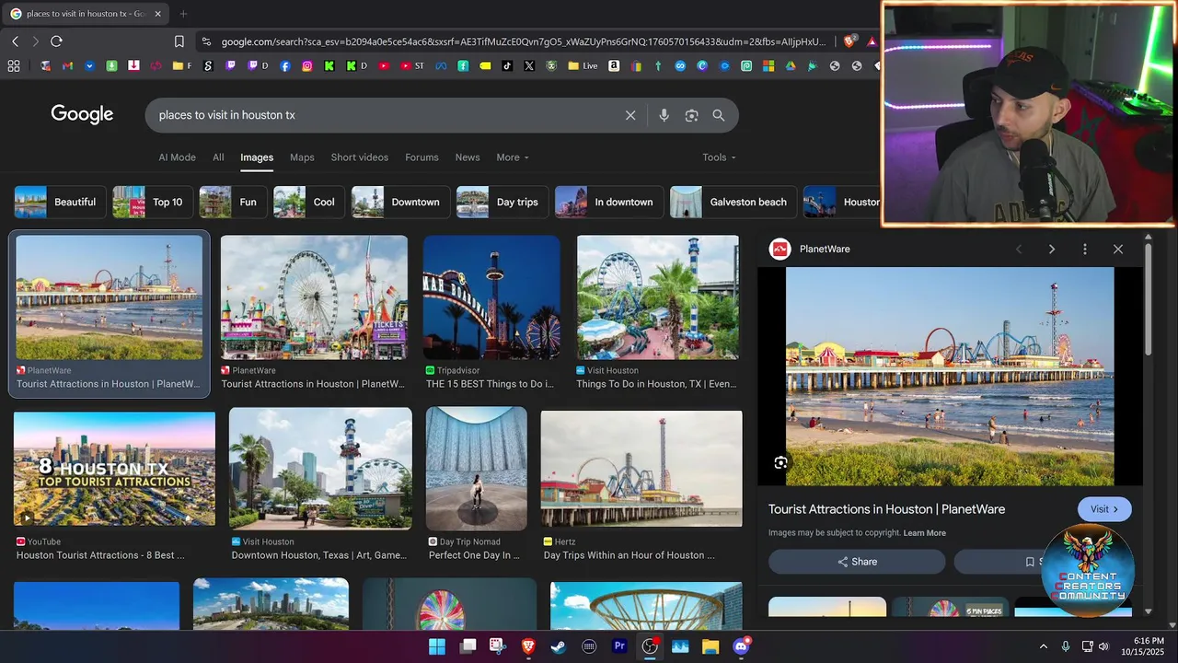Open Gmail bookmark in bookmarks bar

coord(67,65)
